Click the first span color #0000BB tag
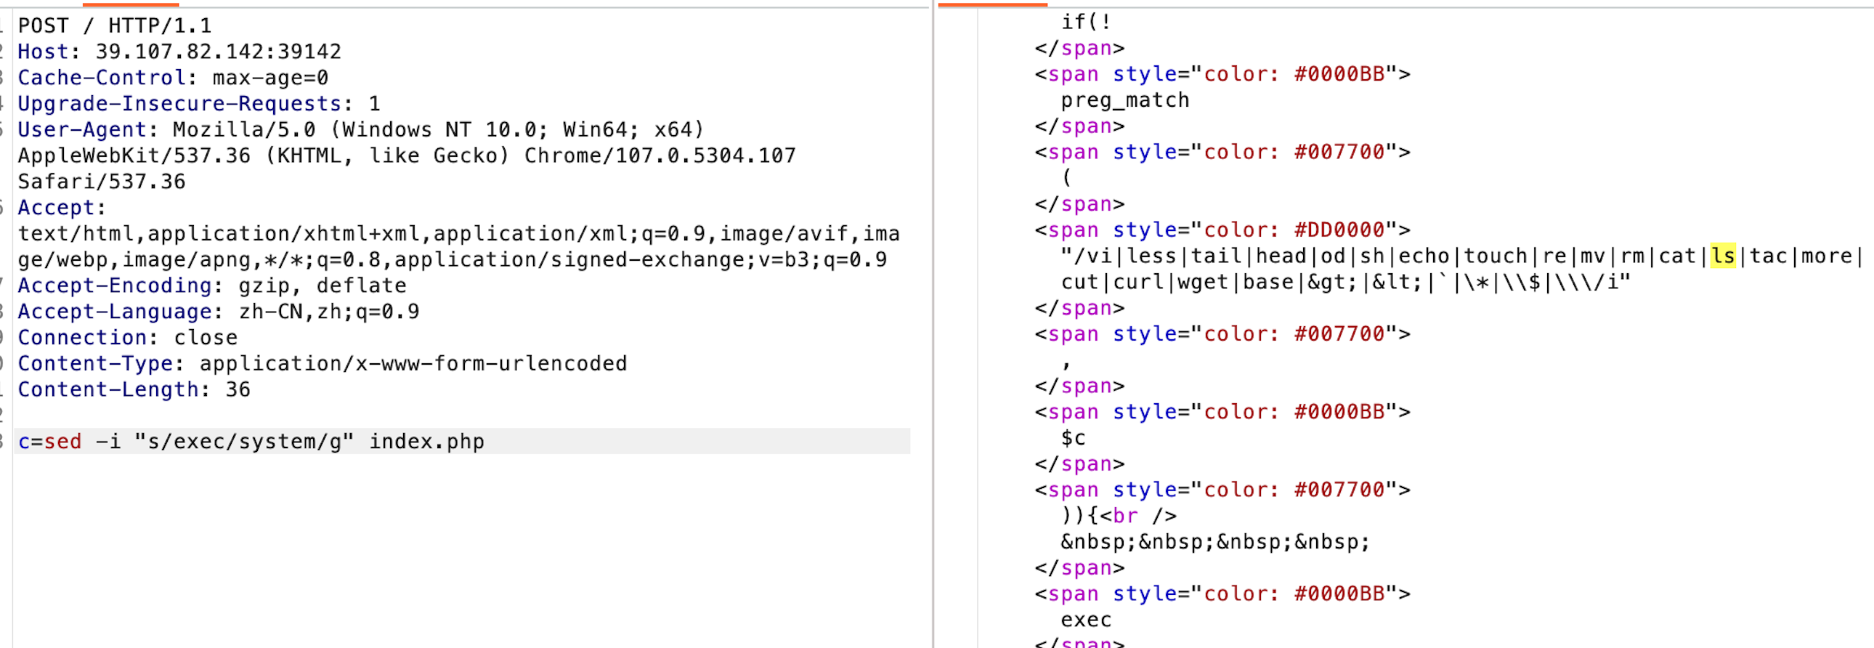1874x648 pixels. [1223, 74]
